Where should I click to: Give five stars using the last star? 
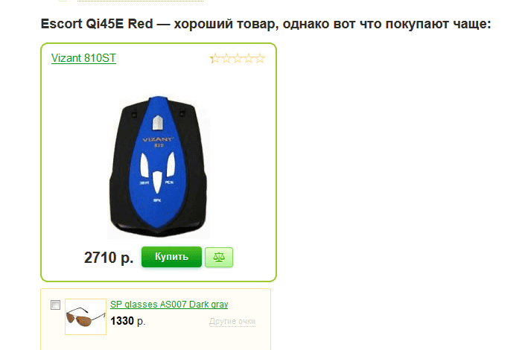(x=259, y=59)
